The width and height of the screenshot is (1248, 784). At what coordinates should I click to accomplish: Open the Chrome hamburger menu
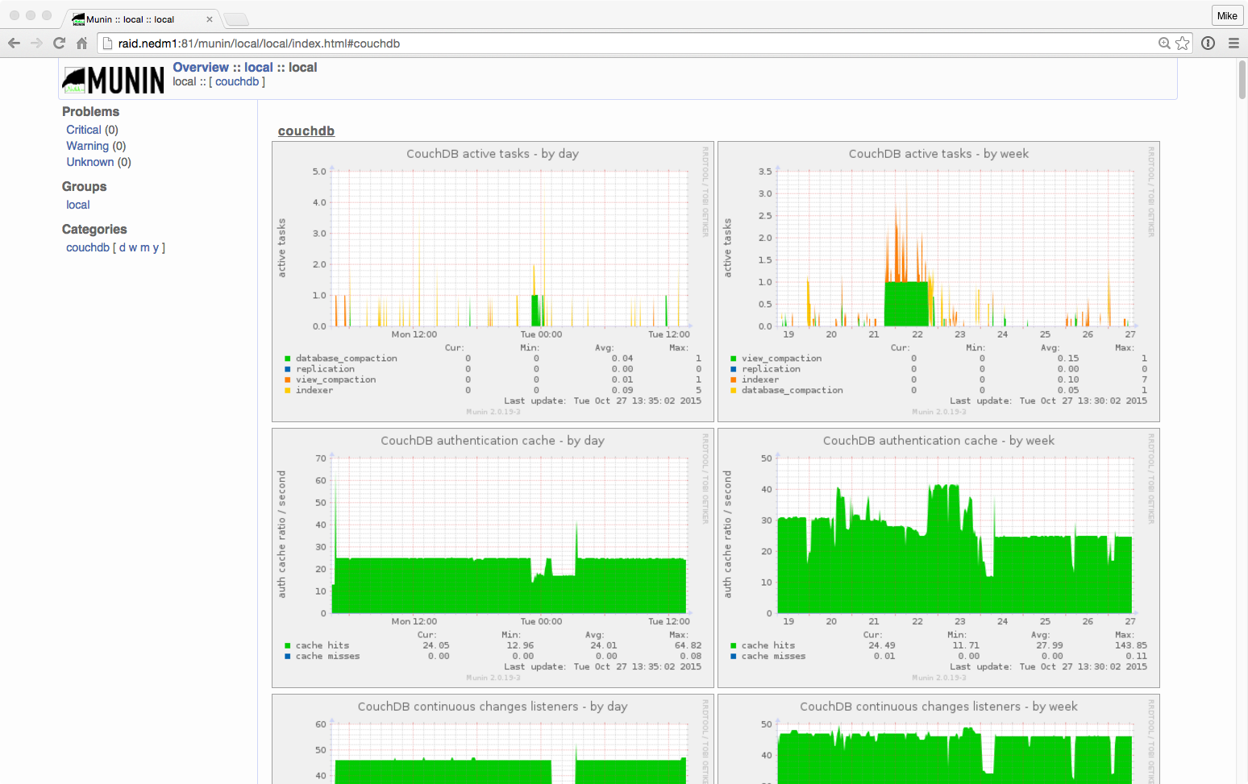click(1233, 44)
